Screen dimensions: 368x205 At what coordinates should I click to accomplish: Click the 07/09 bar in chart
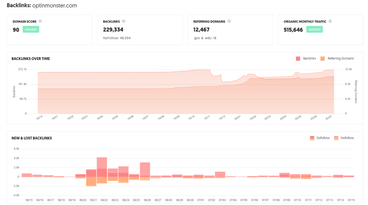(x=285, y=175)
